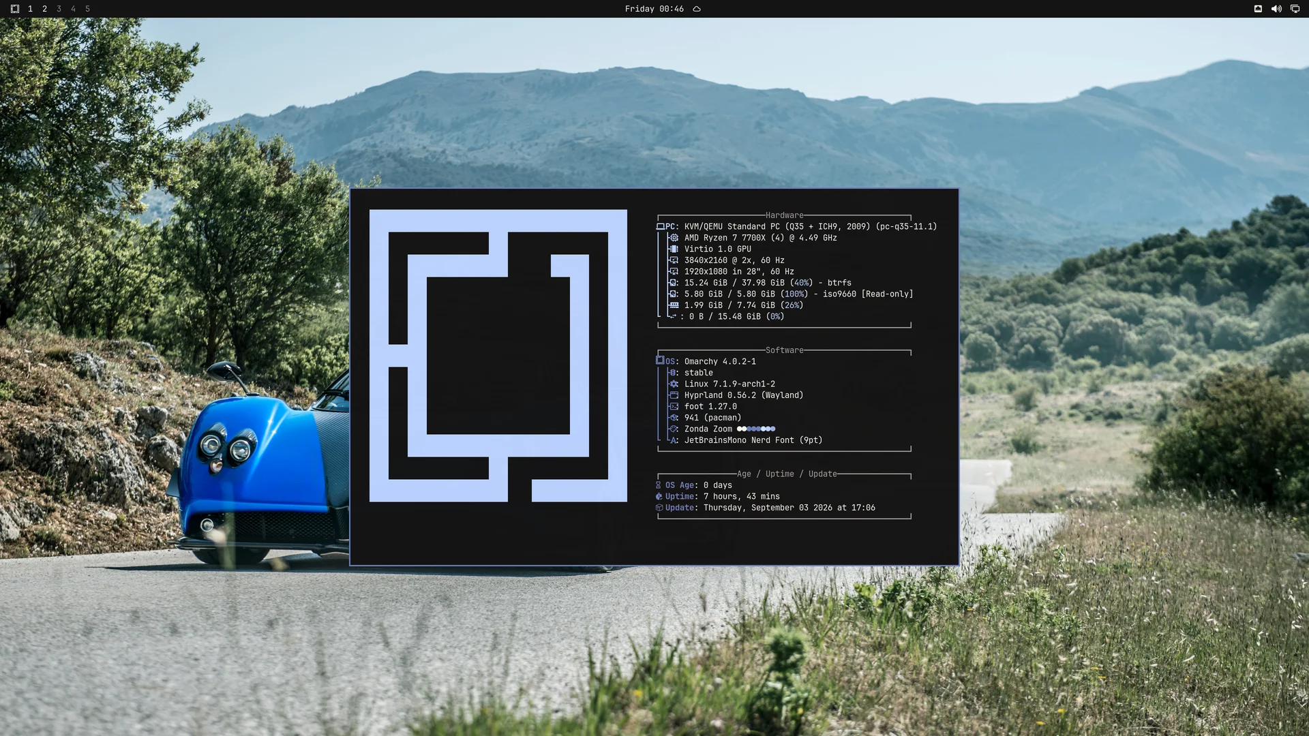This screenshot has width=1309, height=736.
Task: Click the Omarchy menu icon in top bar
Action: (15, 9)
